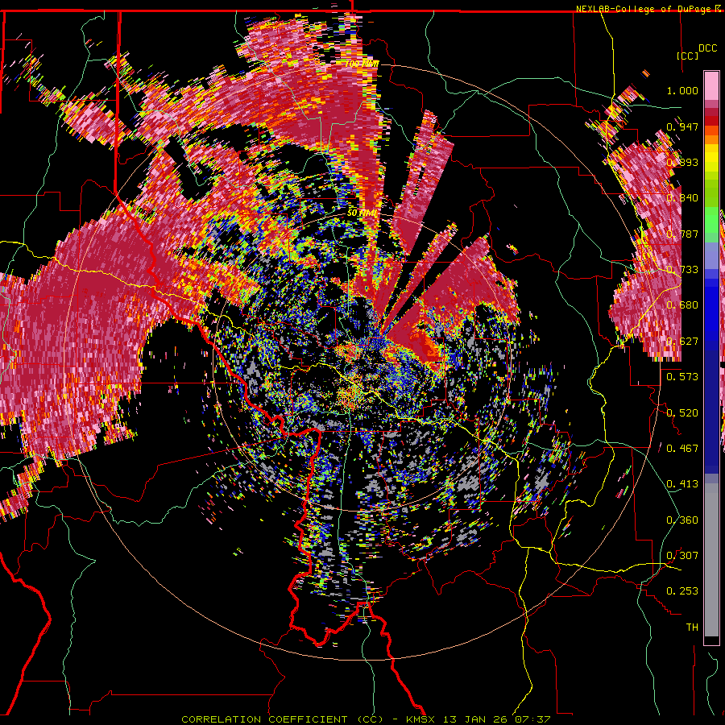
Task: Click the 0.520 scale value
Action: pyautogui.click(x=682, y=413)
